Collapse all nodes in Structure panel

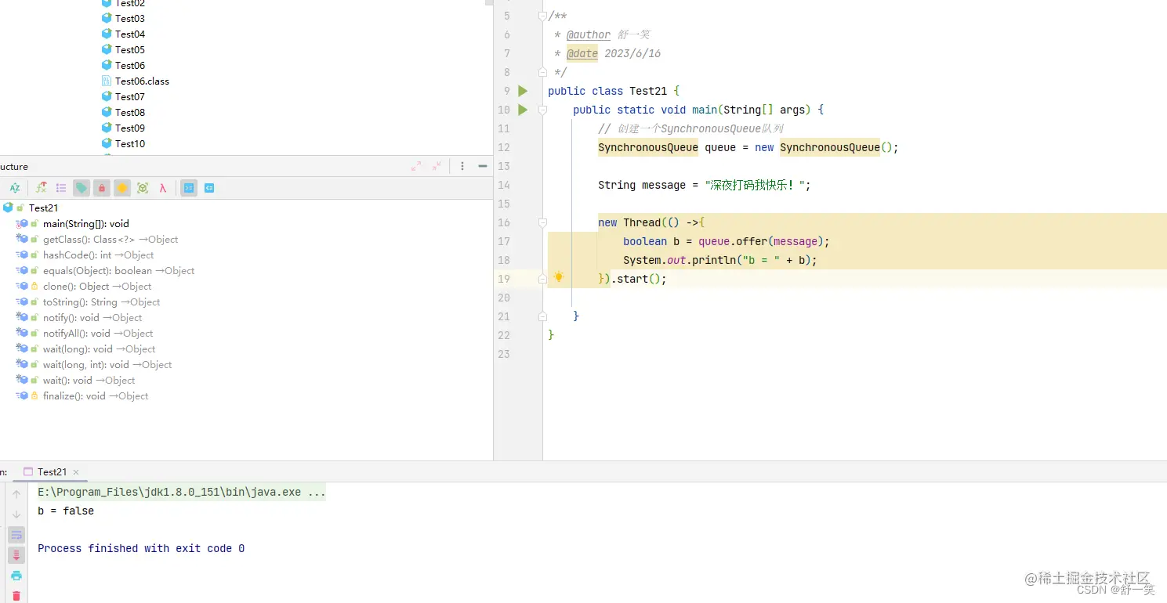pos(437,166)
